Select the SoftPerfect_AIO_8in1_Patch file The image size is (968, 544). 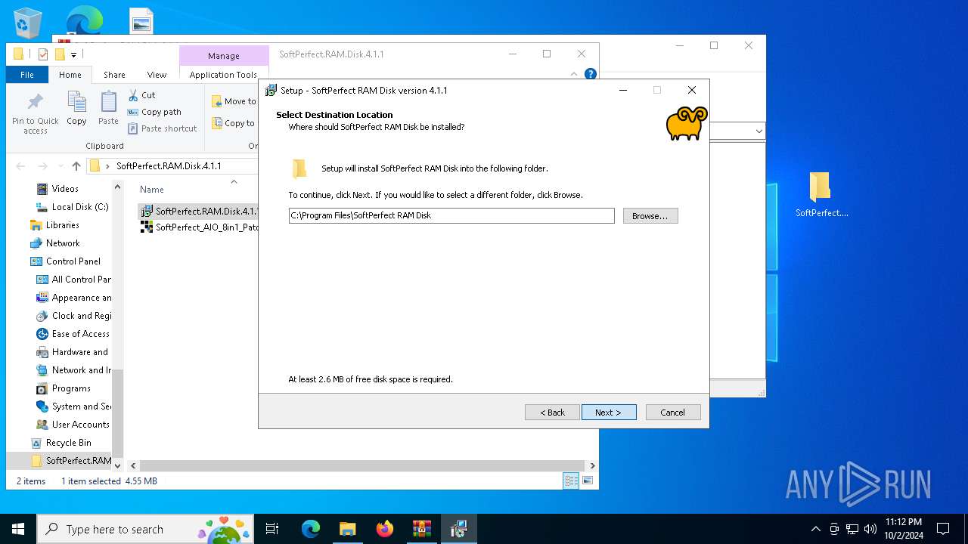200,227
